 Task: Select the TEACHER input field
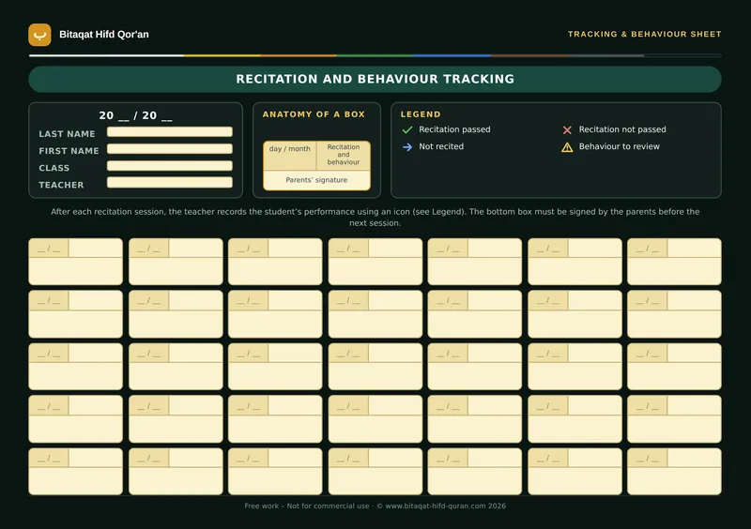coord(170,182)
